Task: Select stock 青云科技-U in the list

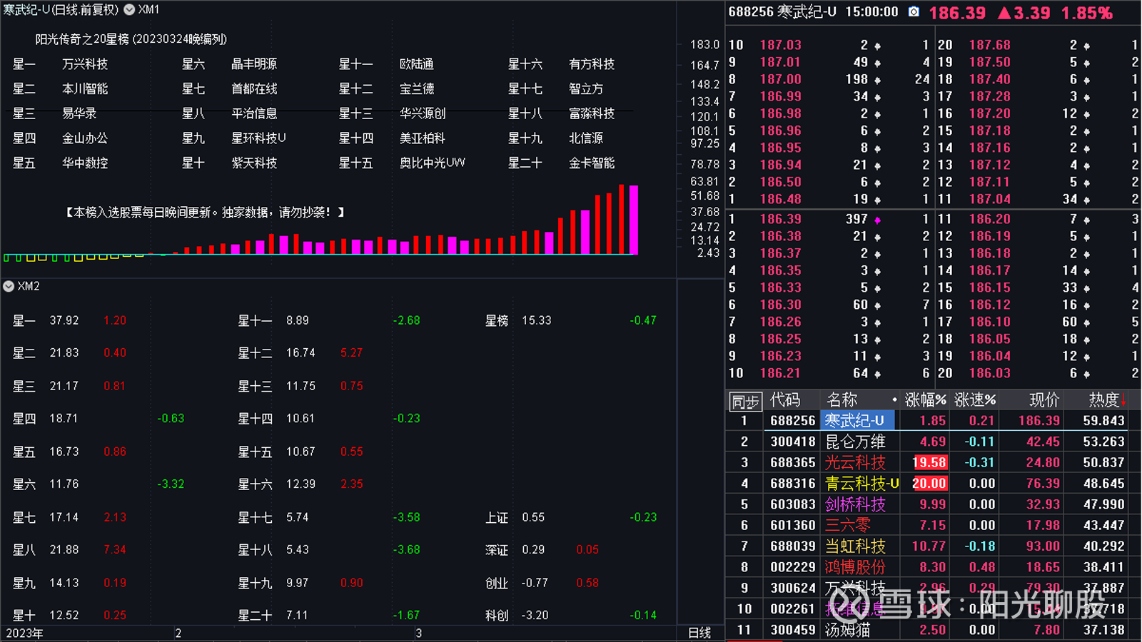Action: click(x=862, y=484)
